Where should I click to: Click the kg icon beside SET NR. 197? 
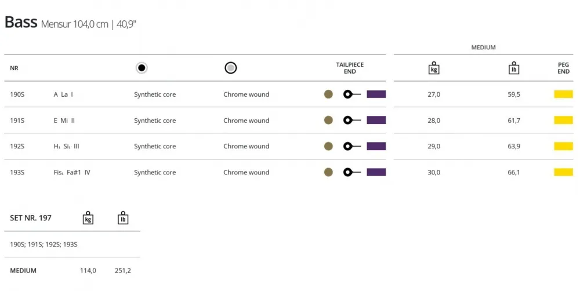(x=88, y=218)
